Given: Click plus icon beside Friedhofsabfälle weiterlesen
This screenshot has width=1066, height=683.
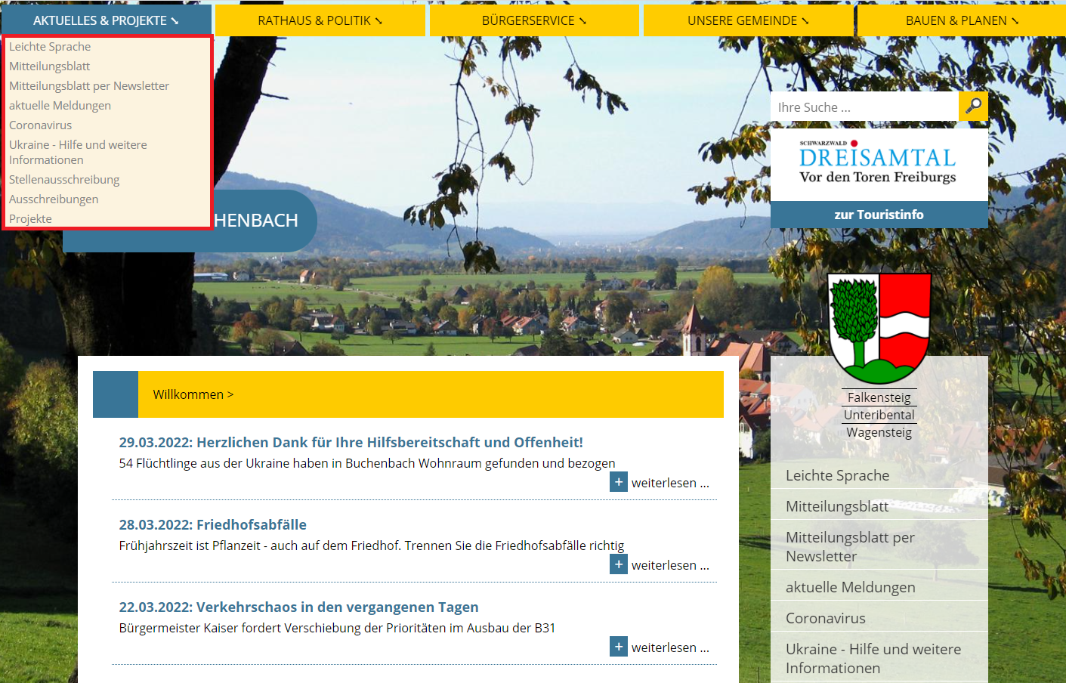Looking at the screenshot, I should point(618,564).
